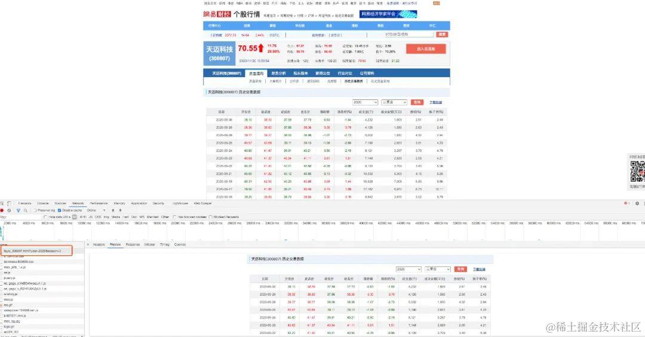Filter requests by XHR type
Viewport: 645px width, 337px height.
pos(83,217)
